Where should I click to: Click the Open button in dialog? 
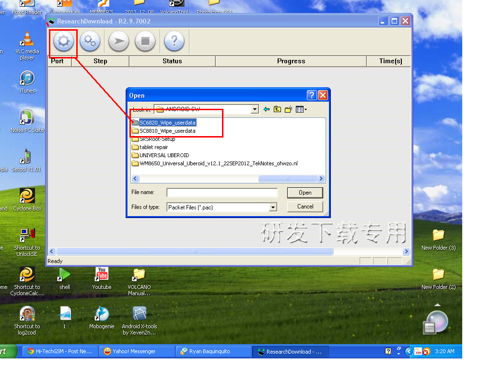[x=305, y=193]
